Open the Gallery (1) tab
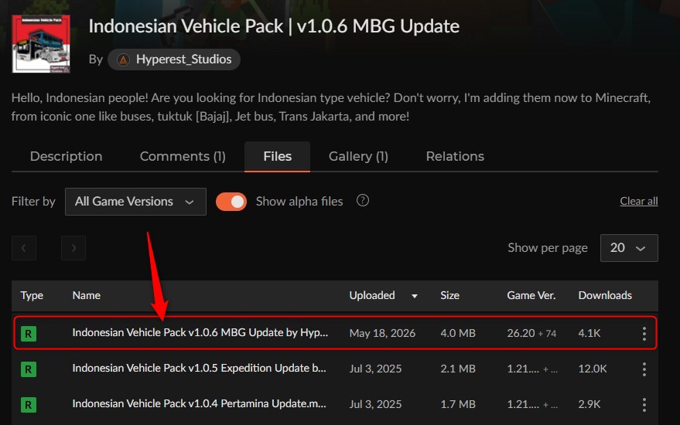680x425 pixels. click(358, 156)
